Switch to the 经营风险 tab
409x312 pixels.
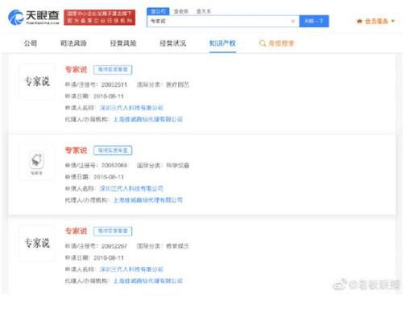(x=123, y=43)
